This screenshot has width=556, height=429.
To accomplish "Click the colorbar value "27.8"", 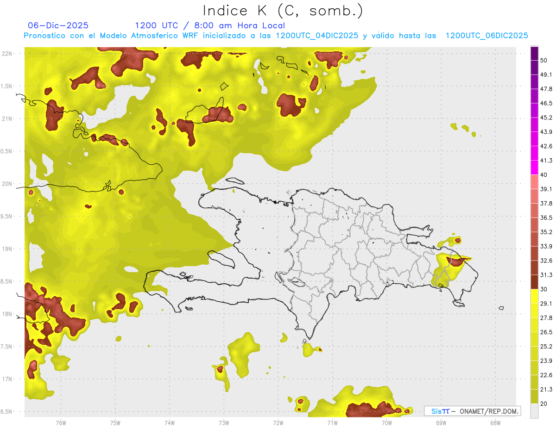I will (546, 318).
